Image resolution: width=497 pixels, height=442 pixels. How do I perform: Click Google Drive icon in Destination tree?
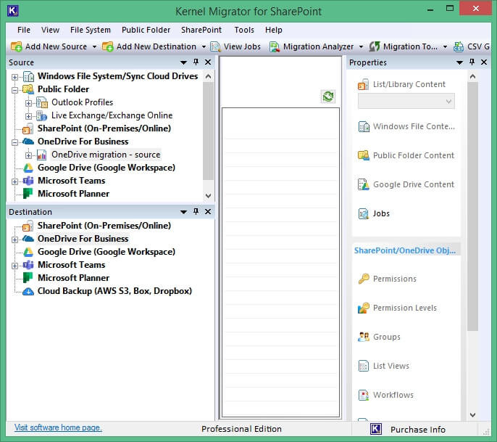tap(28, 252)
